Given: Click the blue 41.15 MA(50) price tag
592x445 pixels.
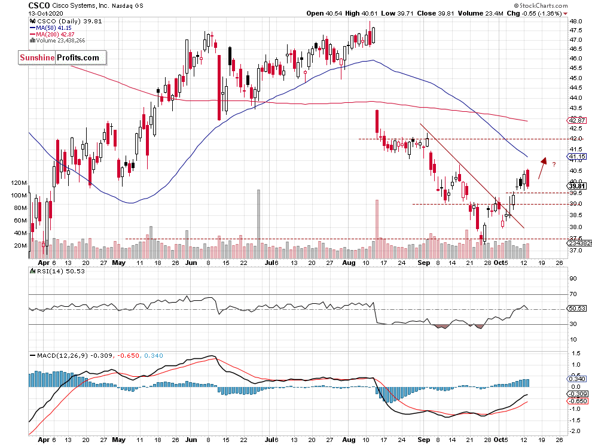Looking at the screenshot, I should [x=577, y=156].
